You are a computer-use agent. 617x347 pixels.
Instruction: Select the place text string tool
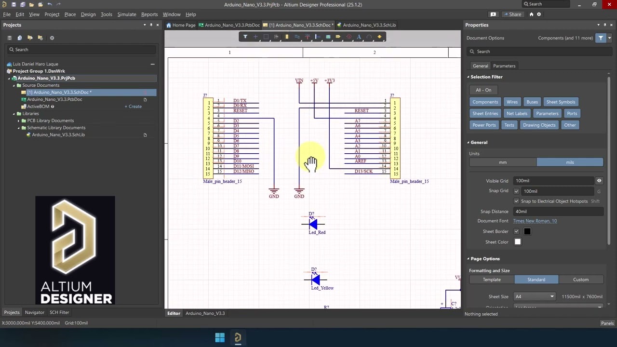pyautogui.click(x=359, y=37)
